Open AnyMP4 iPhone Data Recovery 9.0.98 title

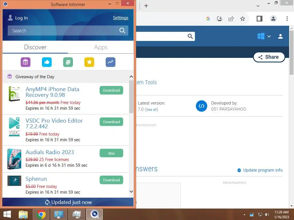[52, 92]
